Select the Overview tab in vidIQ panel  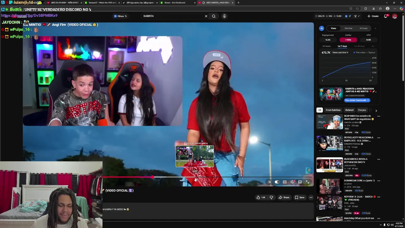pos(348,28)
